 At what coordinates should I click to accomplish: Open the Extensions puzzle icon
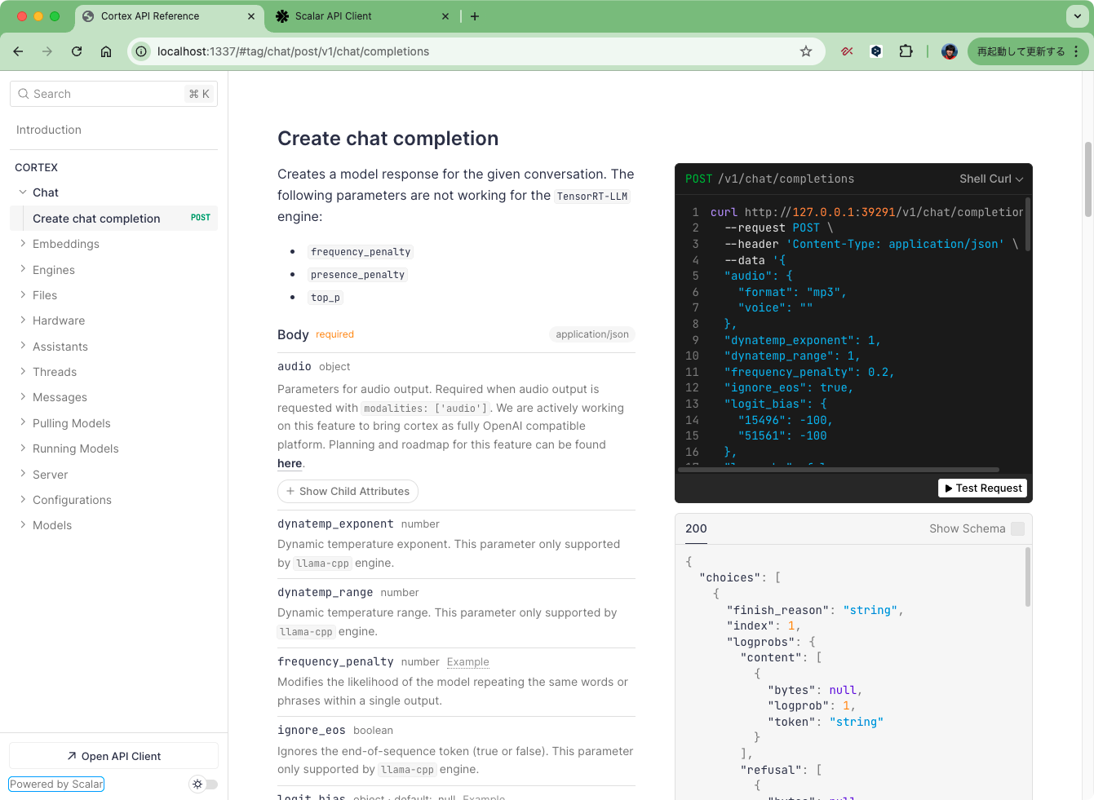pos(906,51)
